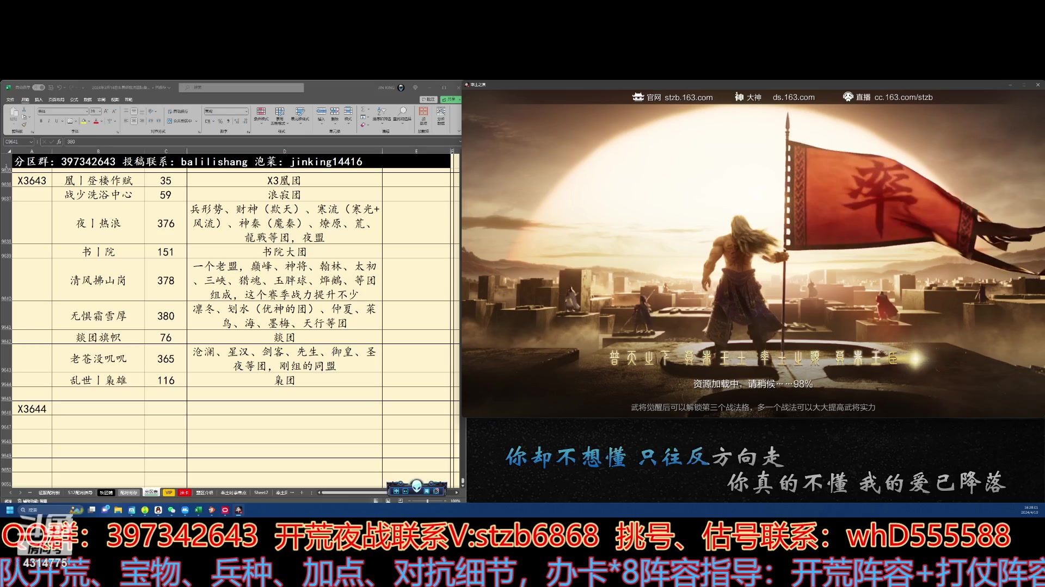Image resolution: width=1045 pixels, height=587 pixels.
Task: Toggle Wrap Text (自动换行)
Action: click(177, 111)
